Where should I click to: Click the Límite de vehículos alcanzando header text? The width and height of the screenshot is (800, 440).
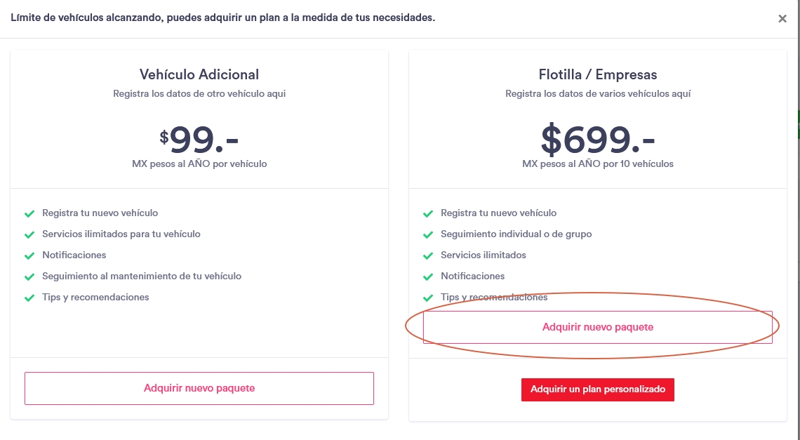223,18
